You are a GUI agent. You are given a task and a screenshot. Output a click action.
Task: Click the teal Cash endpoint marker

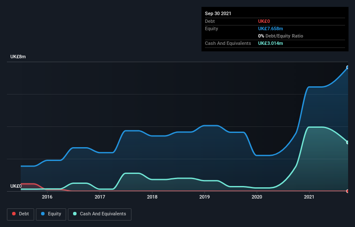[x=348, y=142]
